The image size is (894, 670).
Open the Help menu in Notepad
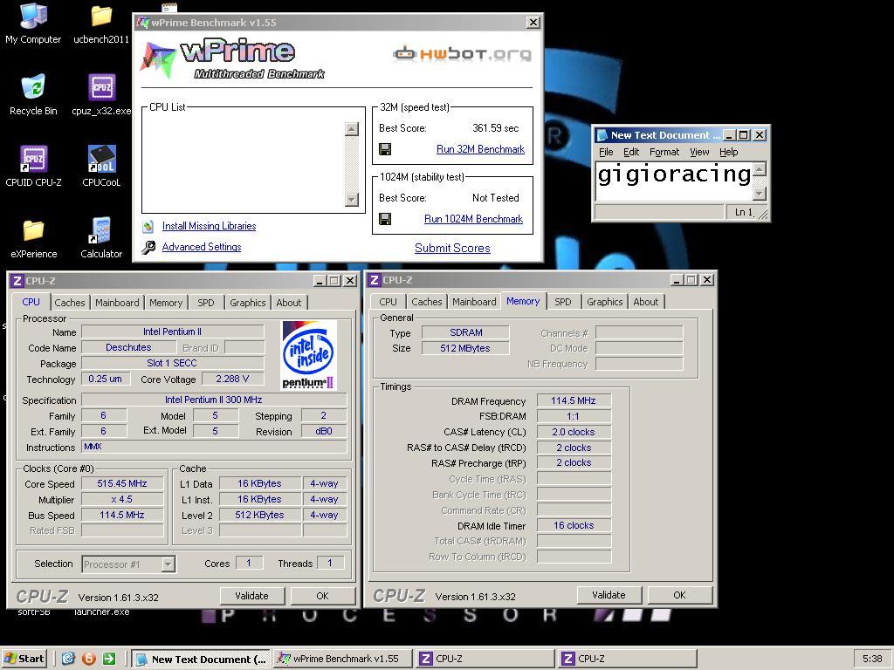pyautogui.click(x=729, y=152)
